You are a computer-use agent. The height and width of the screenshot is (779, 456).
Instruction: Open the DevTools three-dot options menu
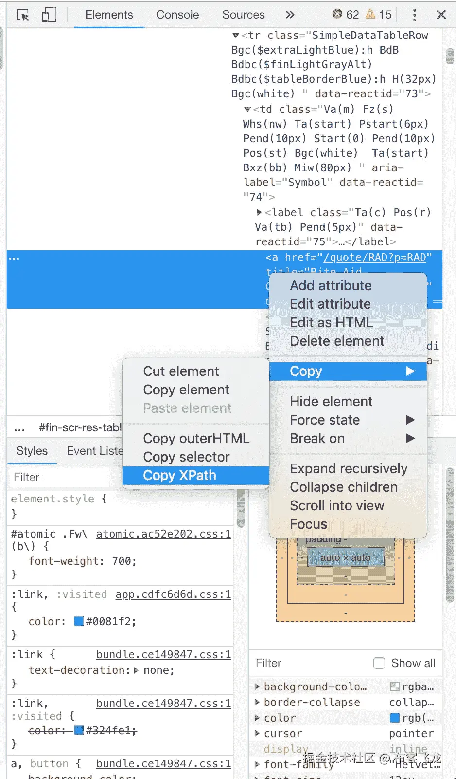pos(414,15)
